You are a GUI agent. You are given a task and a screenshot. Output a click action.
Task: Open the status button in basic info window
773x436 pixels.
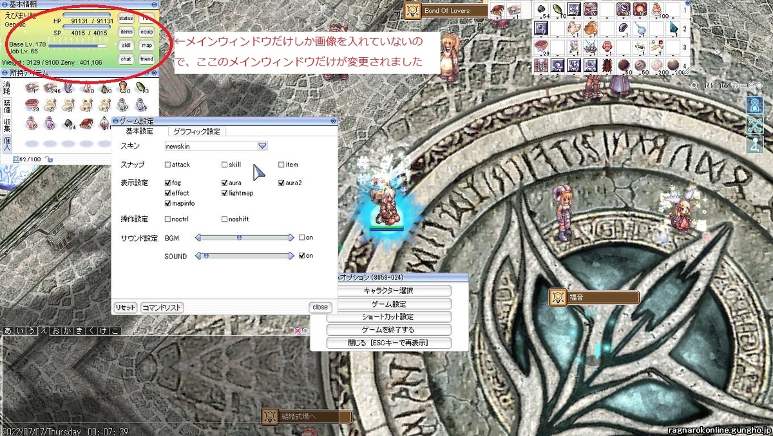(x=126, y=19)
